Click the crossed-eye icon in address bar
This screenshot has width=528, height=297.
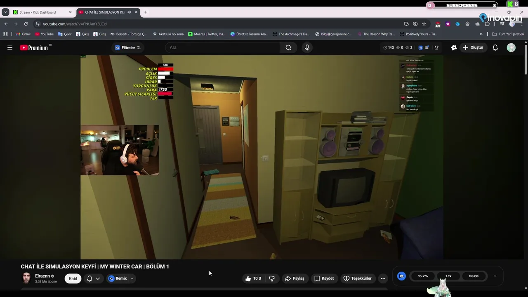click(415, 24)
